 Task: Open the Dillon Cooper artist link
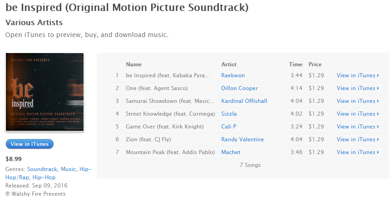pos(239,88)
